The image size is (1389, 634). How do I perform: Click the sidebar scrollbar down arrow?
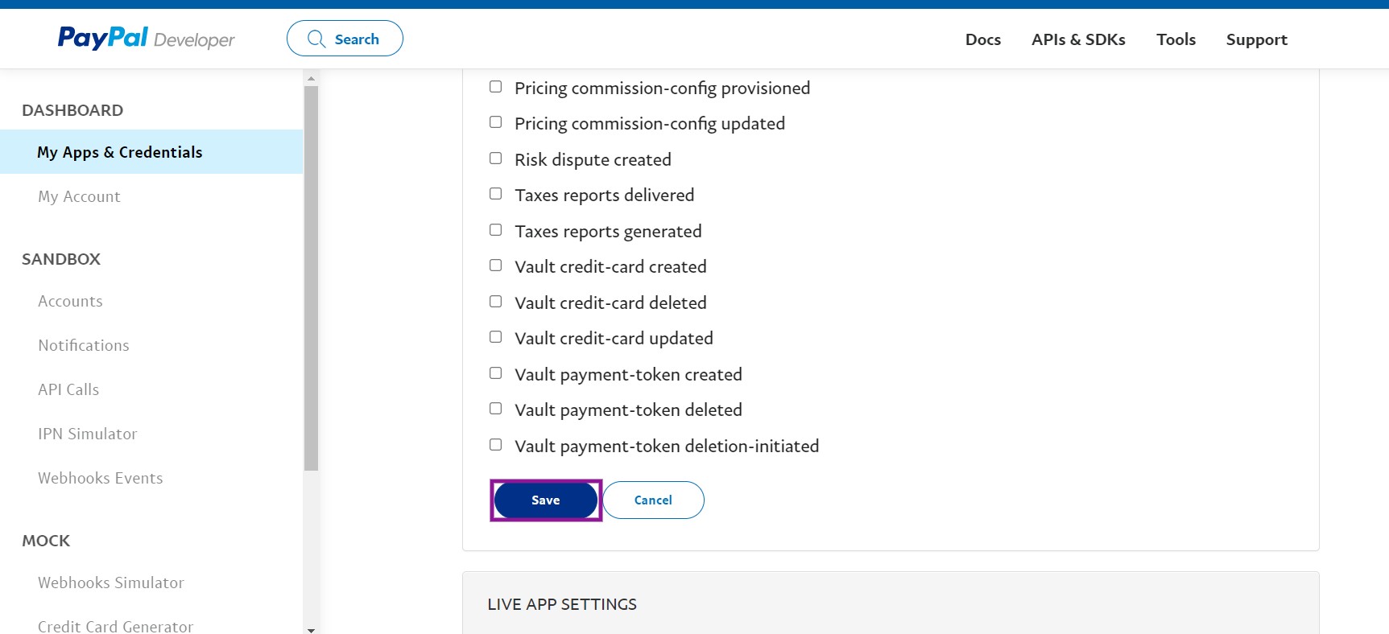click(x=311, y=629)
